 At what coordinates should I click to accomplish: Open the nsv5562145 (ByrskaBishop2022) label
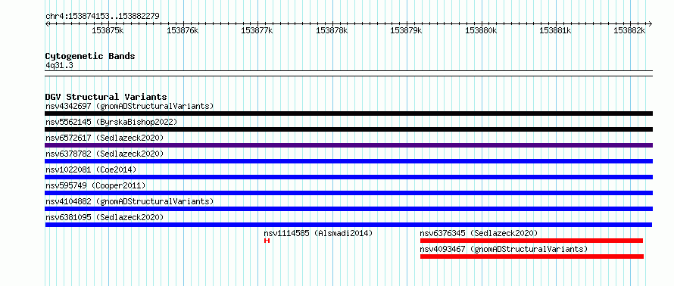111,122
